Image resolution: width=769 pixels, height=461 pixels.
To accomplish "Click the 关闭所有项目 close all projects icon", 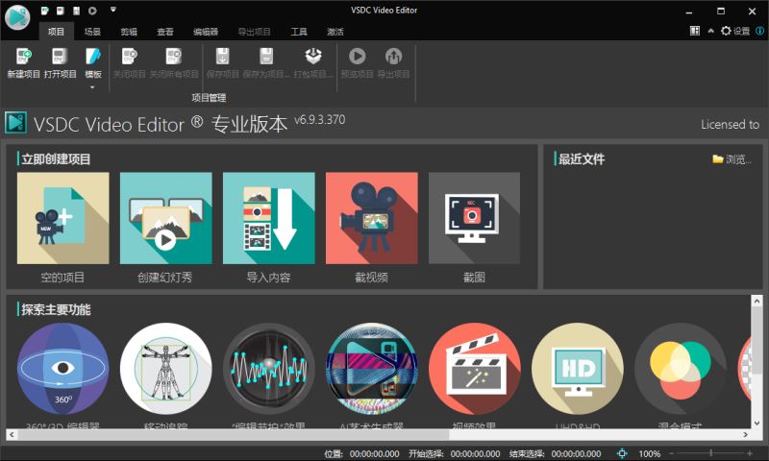I will pyautogui.click(x=174, y=57).
